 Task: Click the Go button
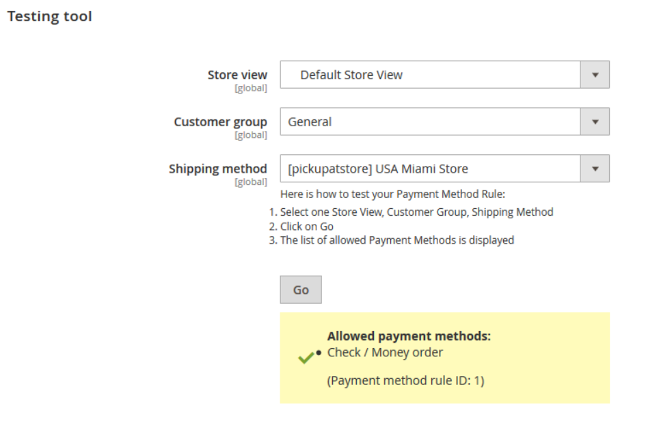tap(301, 290)
